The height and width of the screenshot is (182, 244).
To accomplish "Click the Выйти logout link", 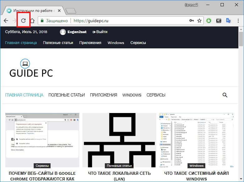I will 100,32.
